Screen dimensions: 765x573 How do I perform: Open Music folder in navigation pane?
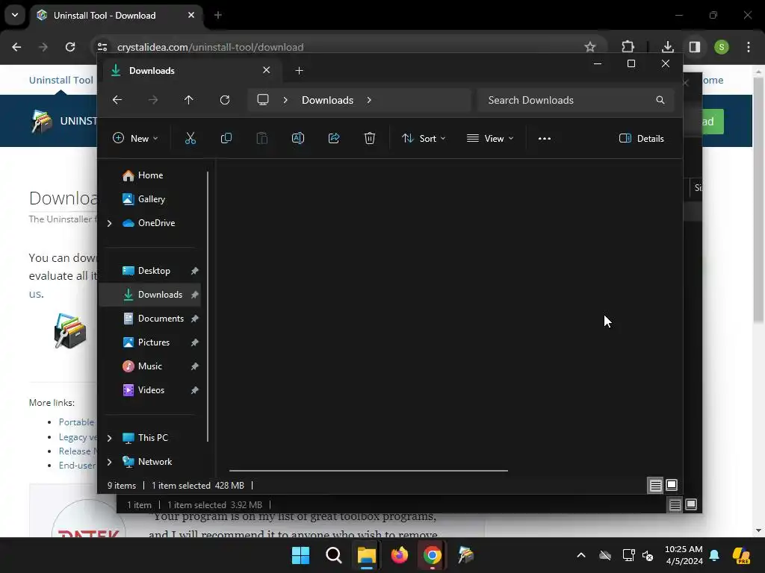pyautogui.click(x=150, y=366)
